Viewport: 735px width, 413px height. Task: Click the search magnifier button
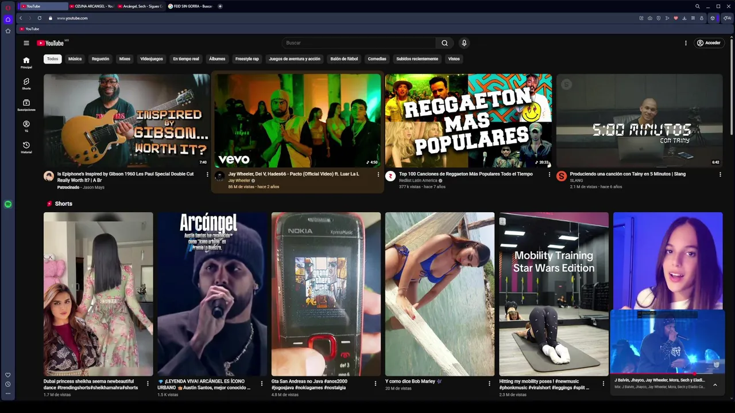point(444,43)
